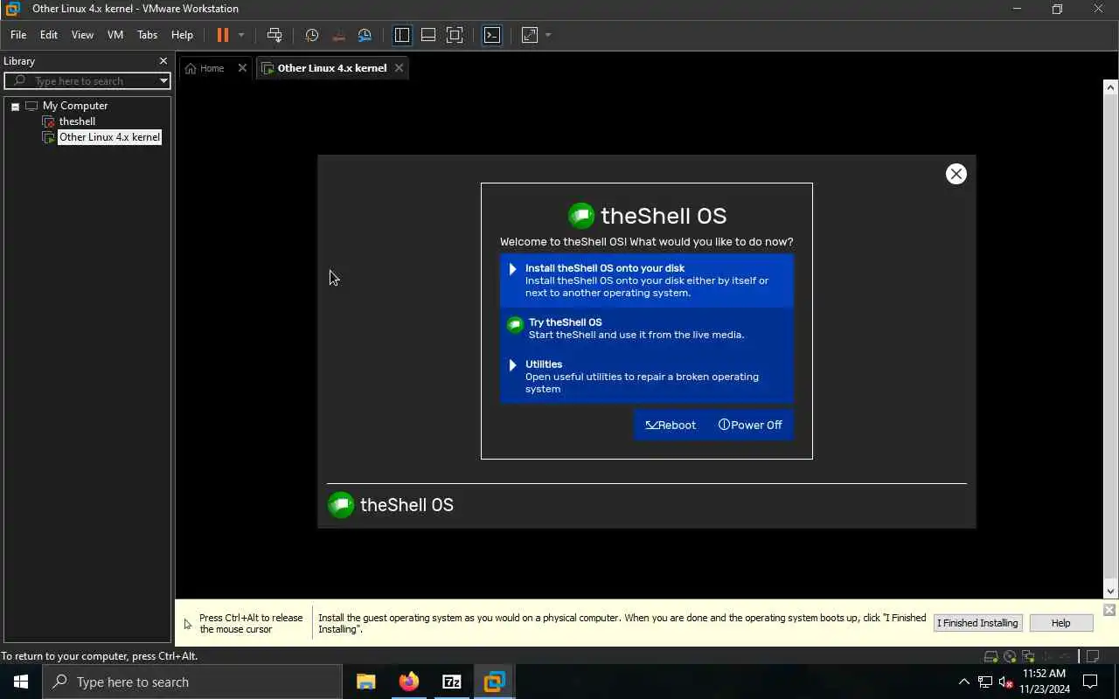Close the Other Linux 4.x kernel tab
1119x699 pixels.
coord(399,68)
